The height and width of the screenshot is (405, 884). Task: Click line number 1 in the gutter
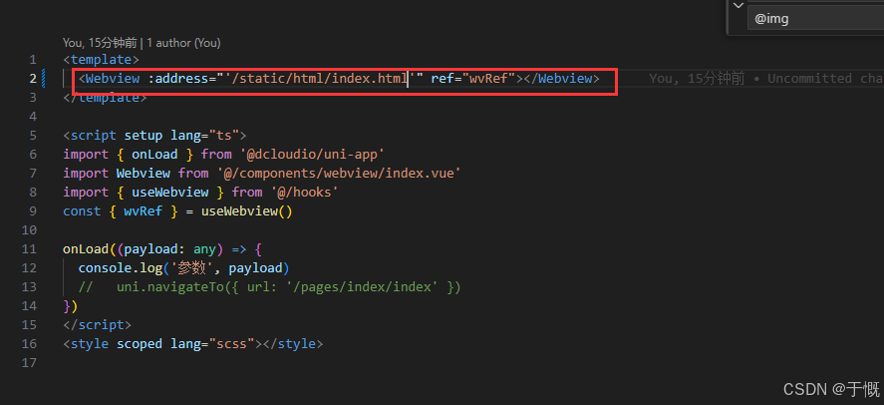[33, 60]
